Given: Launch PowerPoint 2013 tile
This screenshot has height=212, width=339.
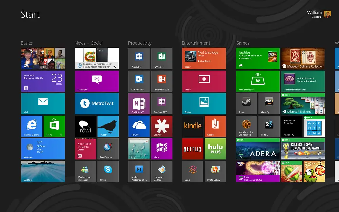Looking at the screenshot, I should [162, 81].
